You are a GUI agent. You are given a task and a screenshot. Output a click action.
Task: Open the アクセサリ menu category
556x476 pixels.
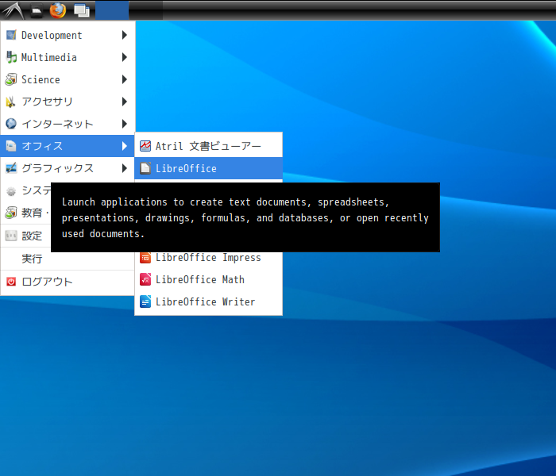click(68, 102)
